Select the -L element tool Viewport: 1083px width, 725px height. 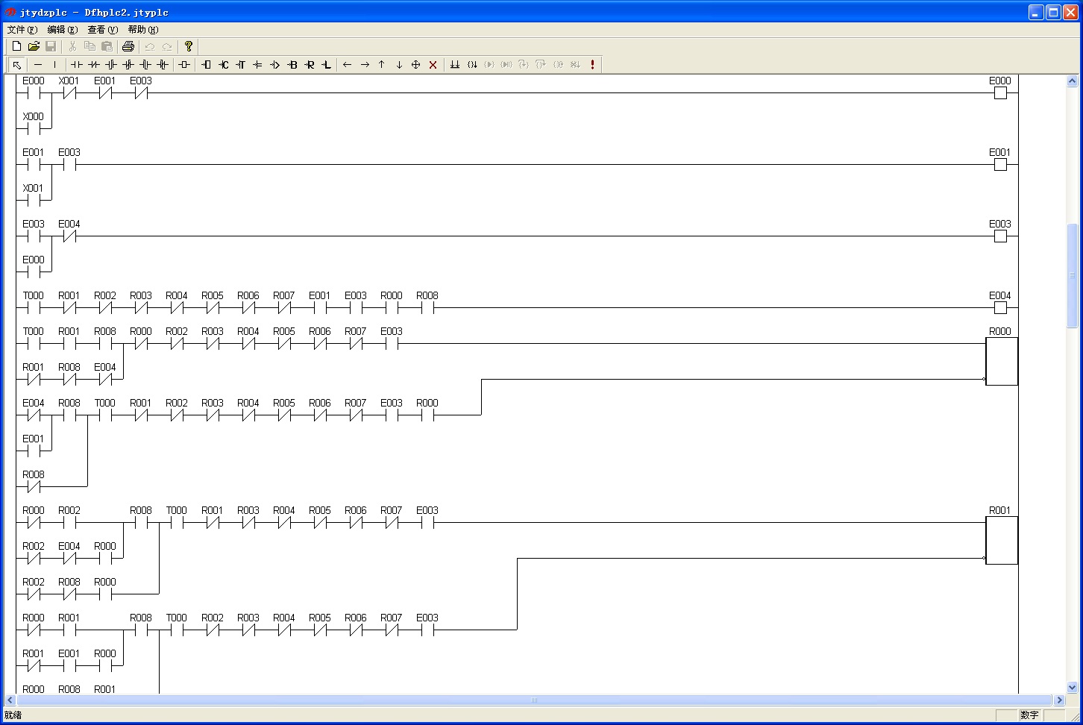[x=326, y=65]
